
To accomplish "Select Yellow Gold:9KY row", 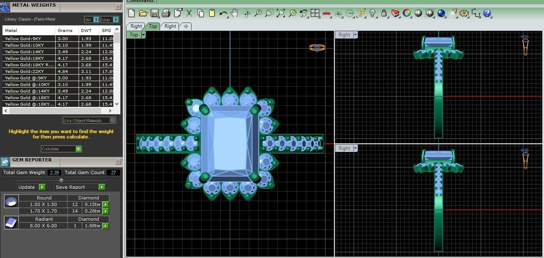I will tap(58, 38).
